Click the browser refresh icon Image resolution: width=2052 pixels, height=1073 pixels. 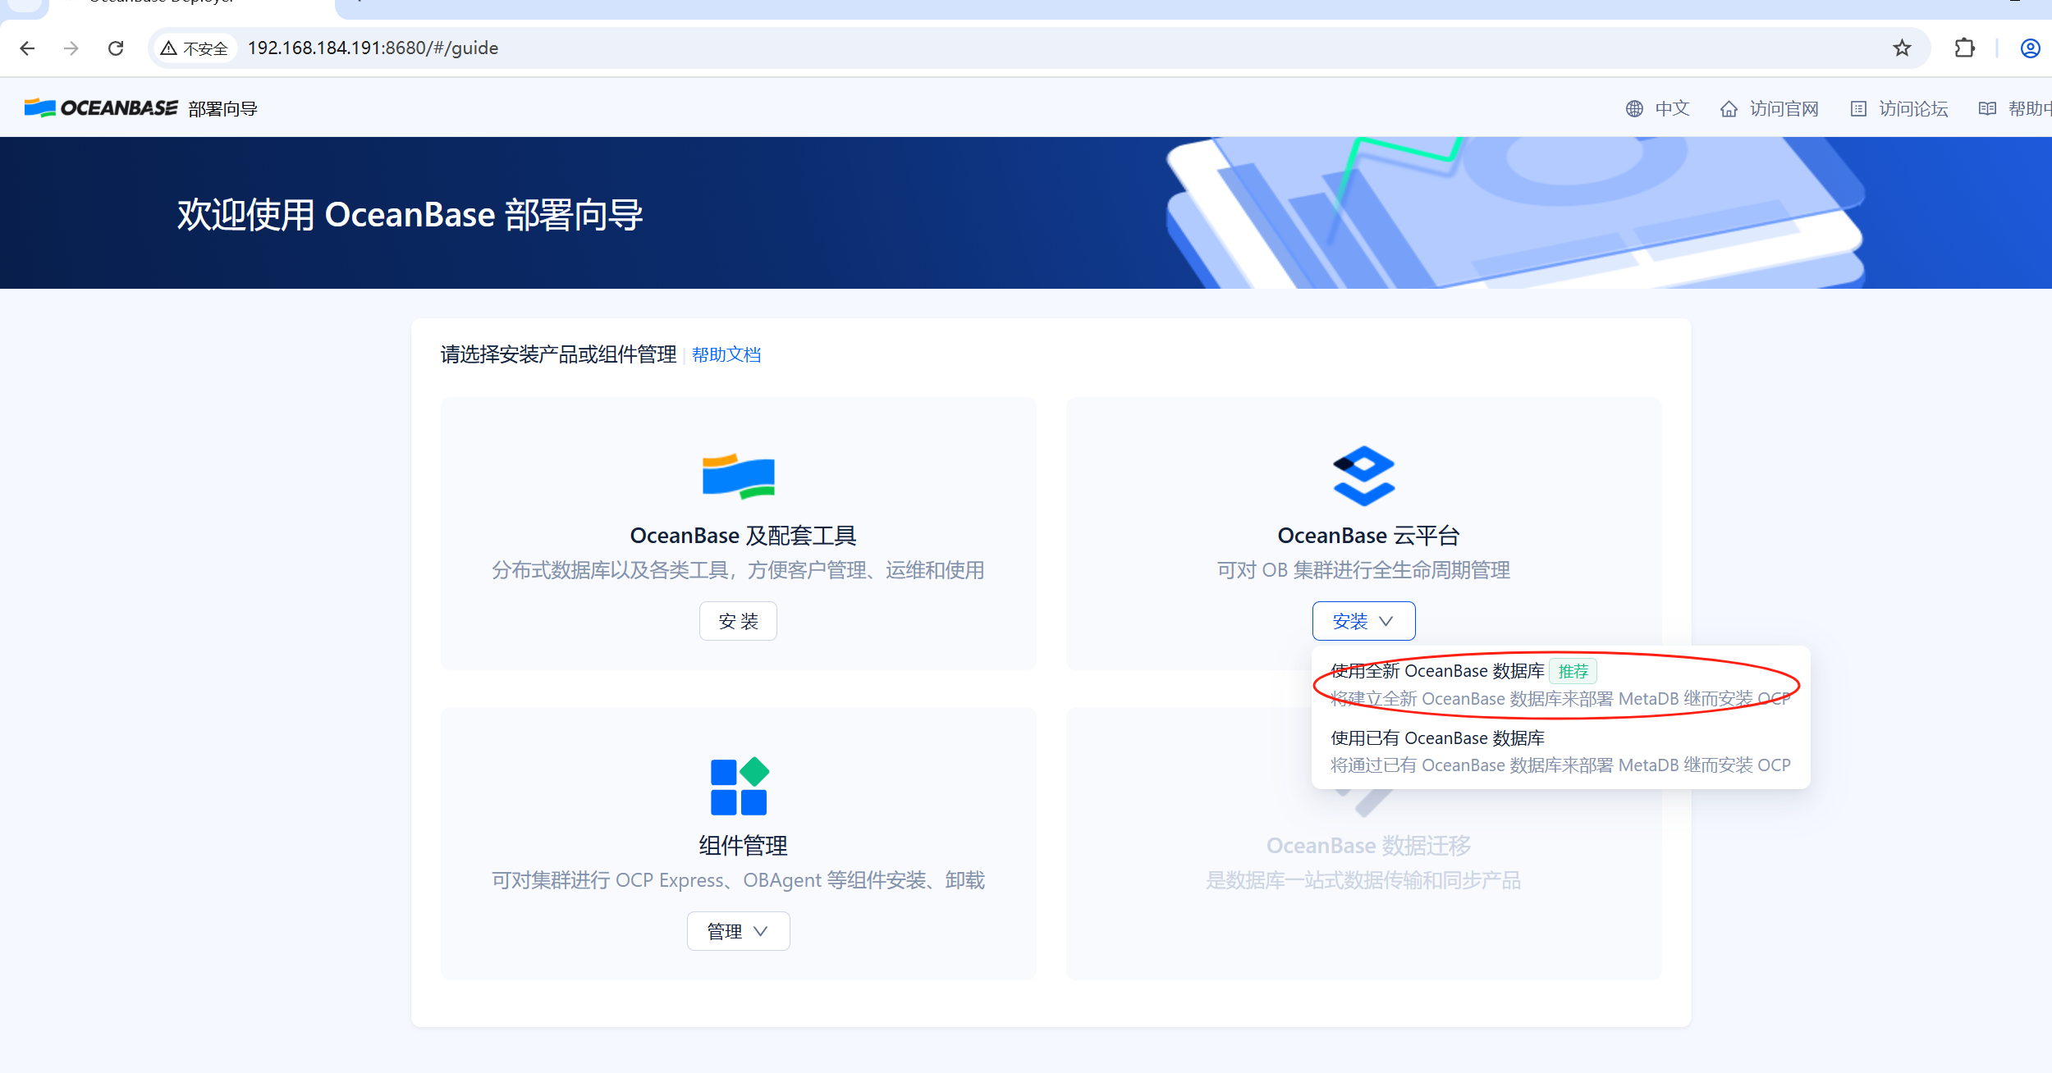pos(116,48)
